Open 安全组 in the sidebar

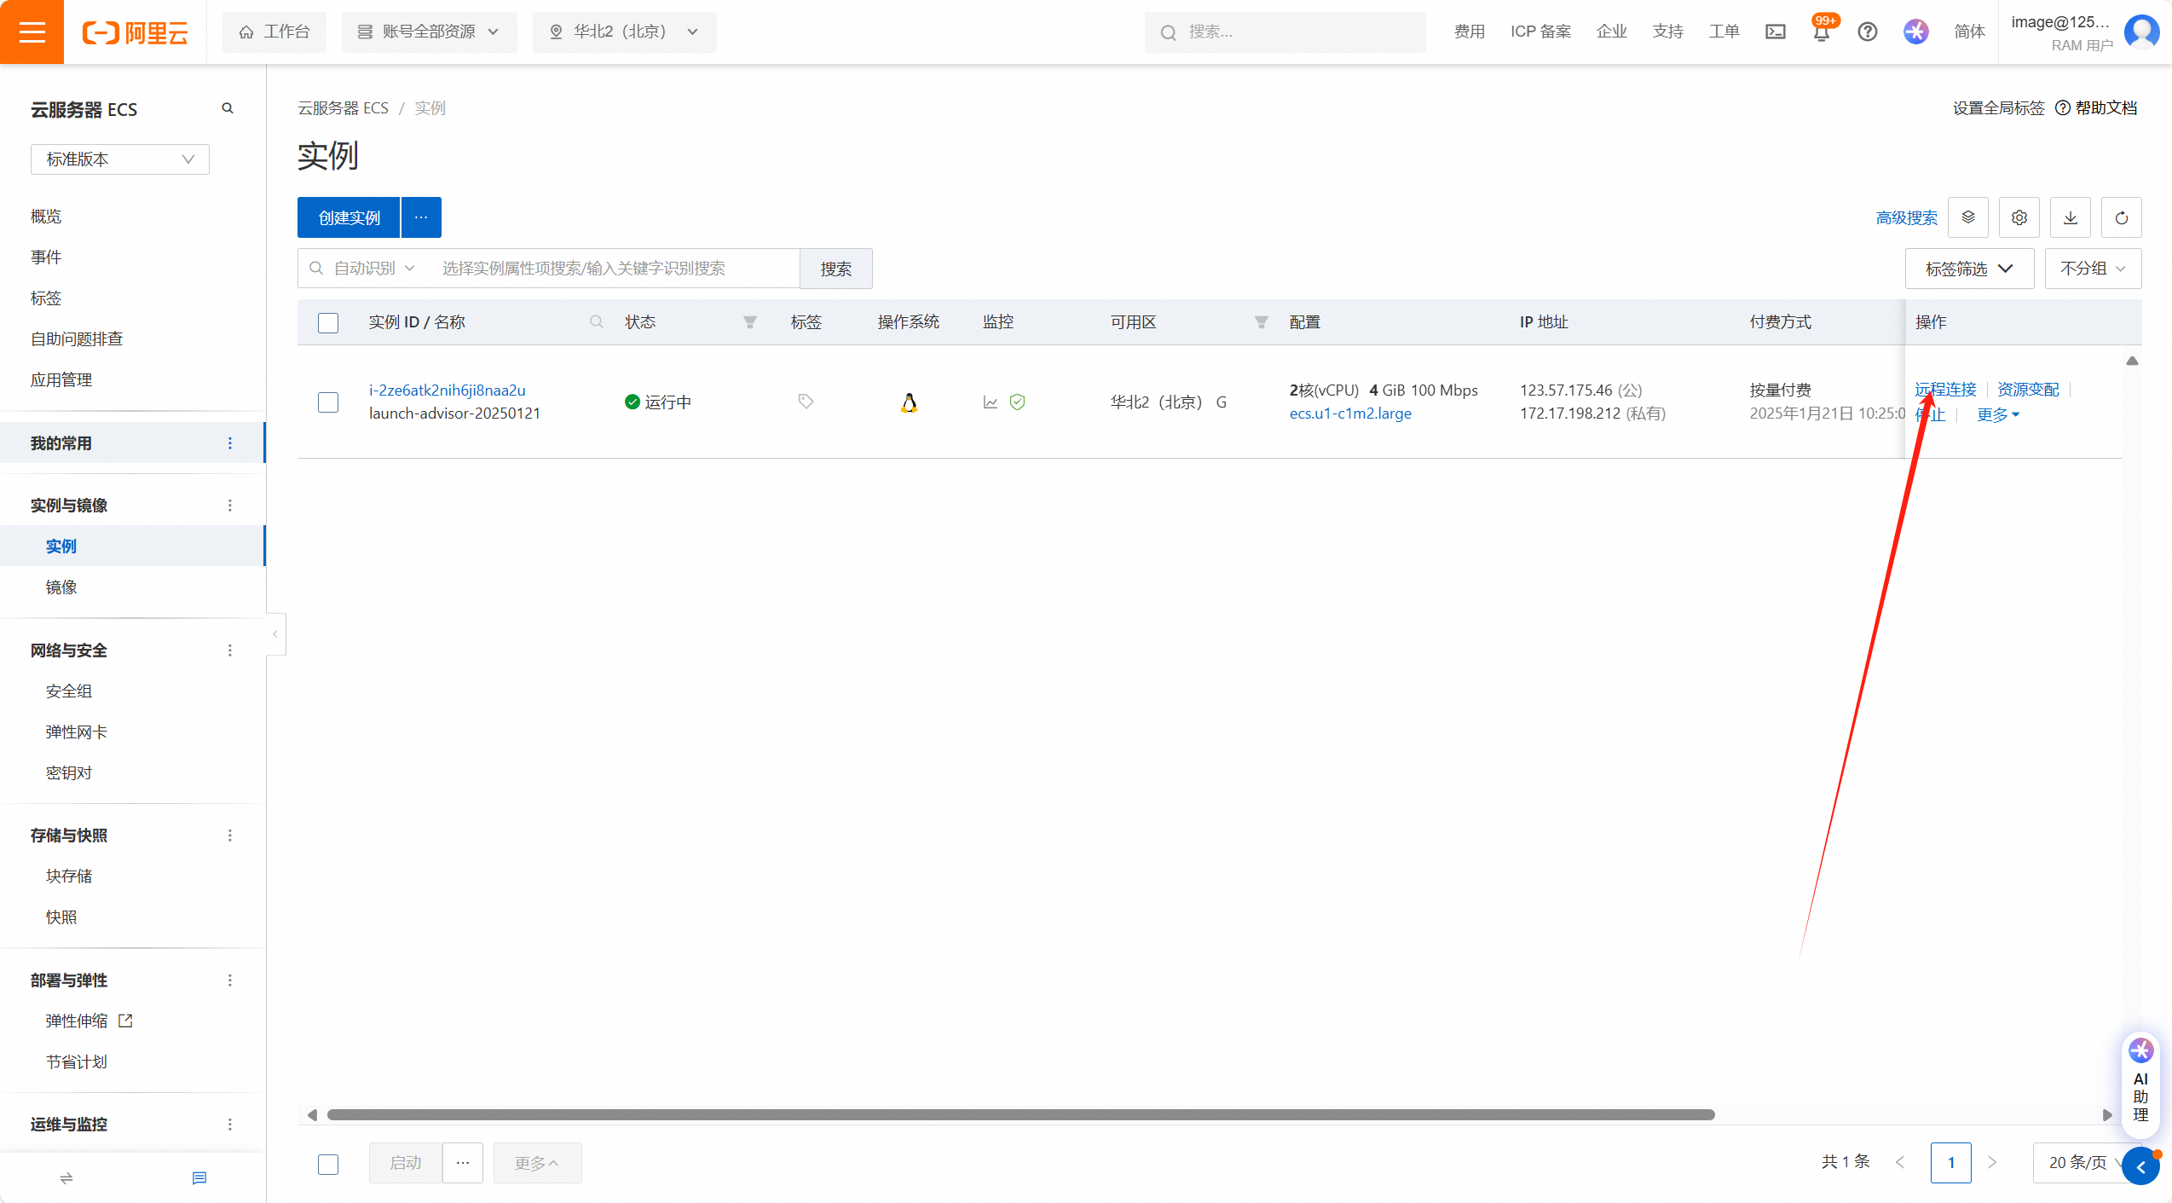[69, 691]
